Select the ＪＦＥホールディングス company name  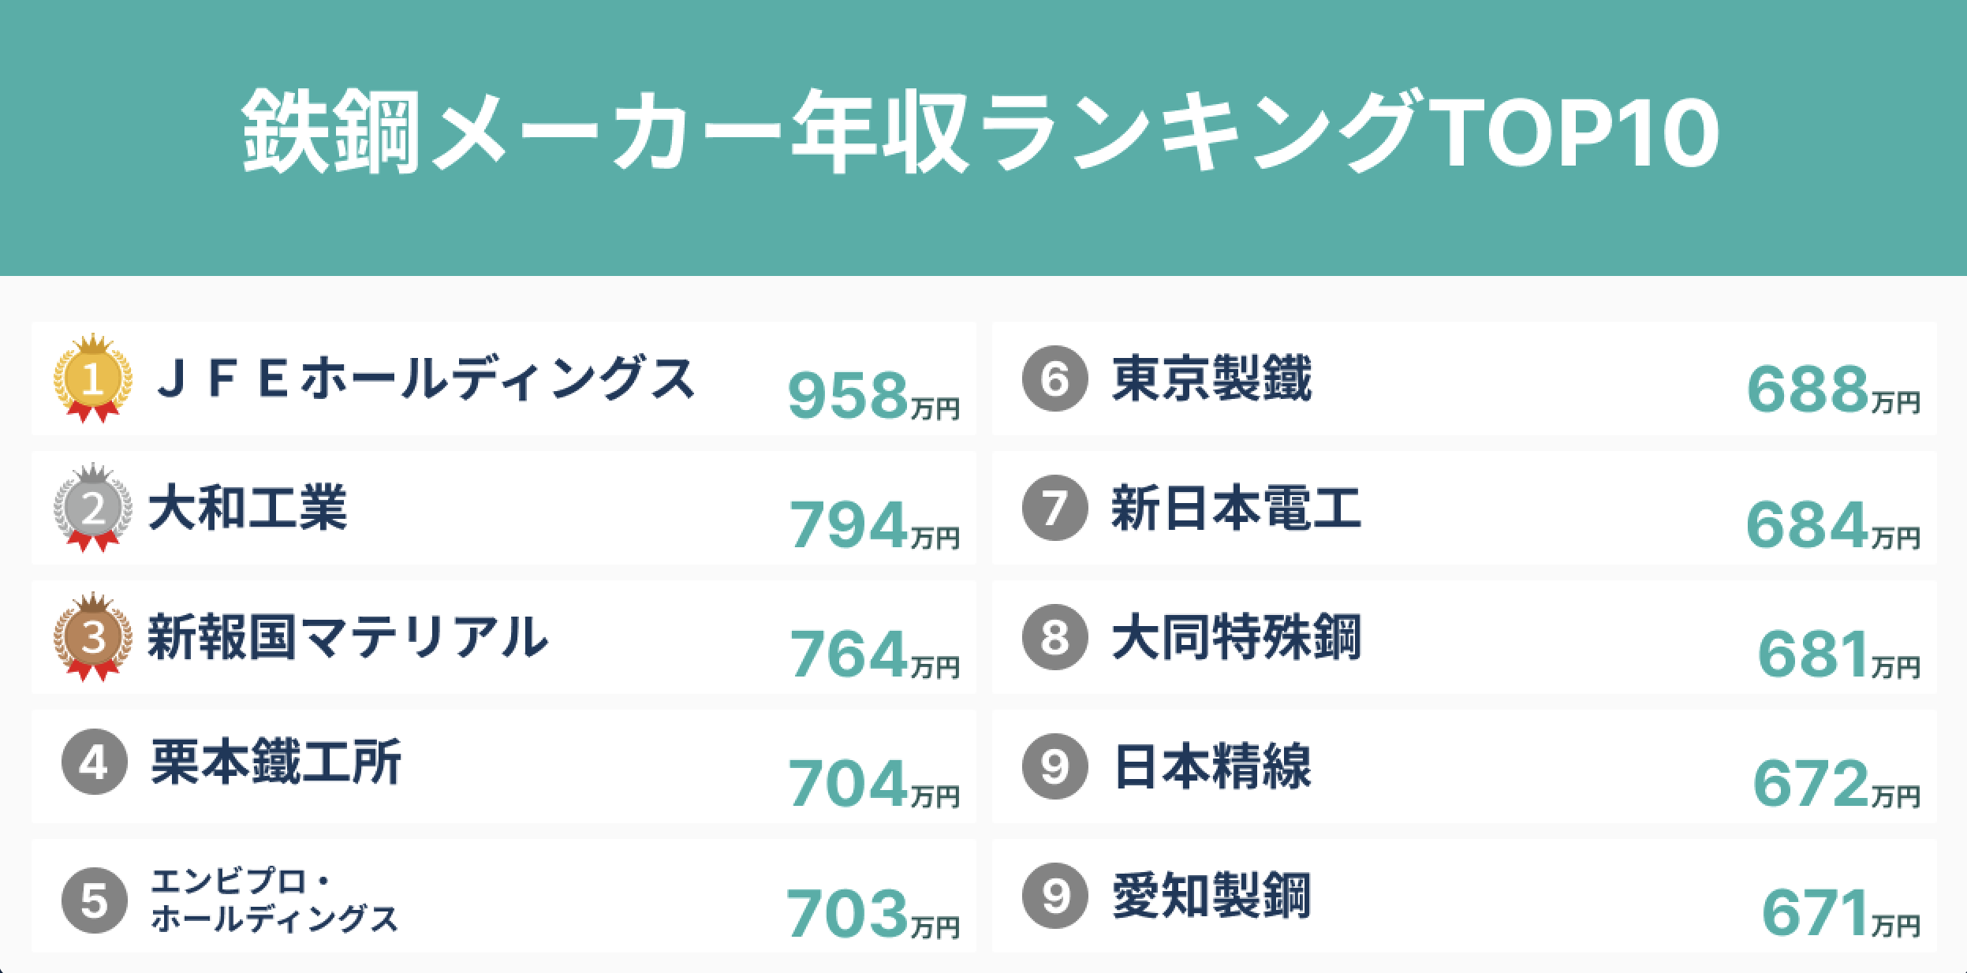pos(425,379)
